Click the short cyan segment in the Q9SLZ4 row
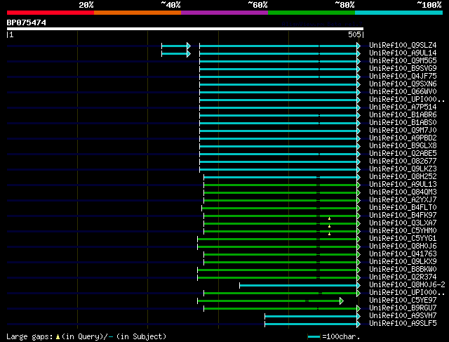Screen dimensions: 449x342 [176, 46]
